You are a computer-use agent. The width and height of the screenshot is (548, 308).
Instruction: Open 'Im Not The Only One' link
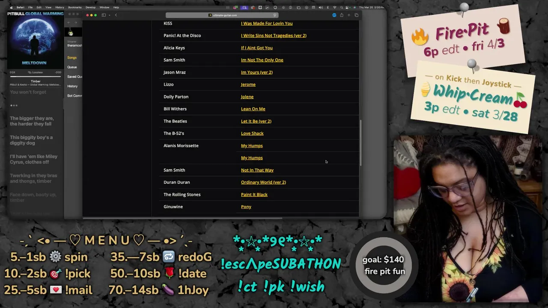click(x=262, y=60)
